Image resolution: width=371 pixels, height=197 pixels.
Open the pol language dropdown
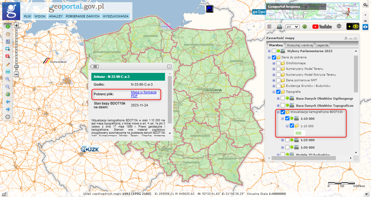pyautogui.click(x=291, y=27)
